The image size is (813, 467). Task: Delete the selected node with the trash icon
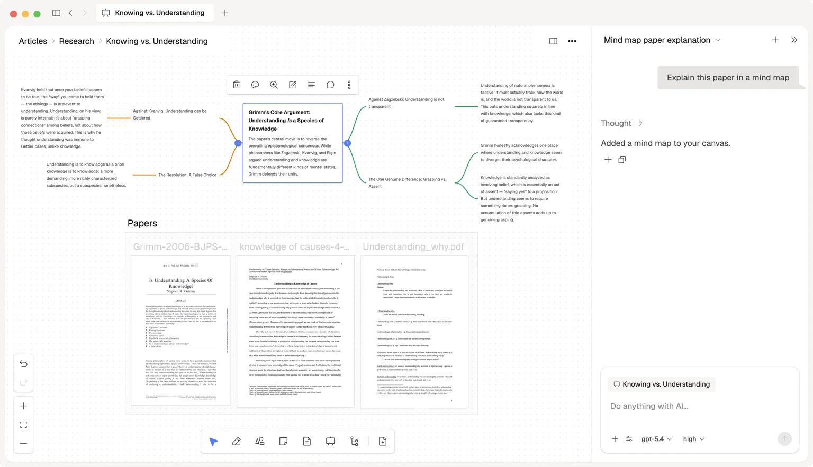tap(236, 85)
